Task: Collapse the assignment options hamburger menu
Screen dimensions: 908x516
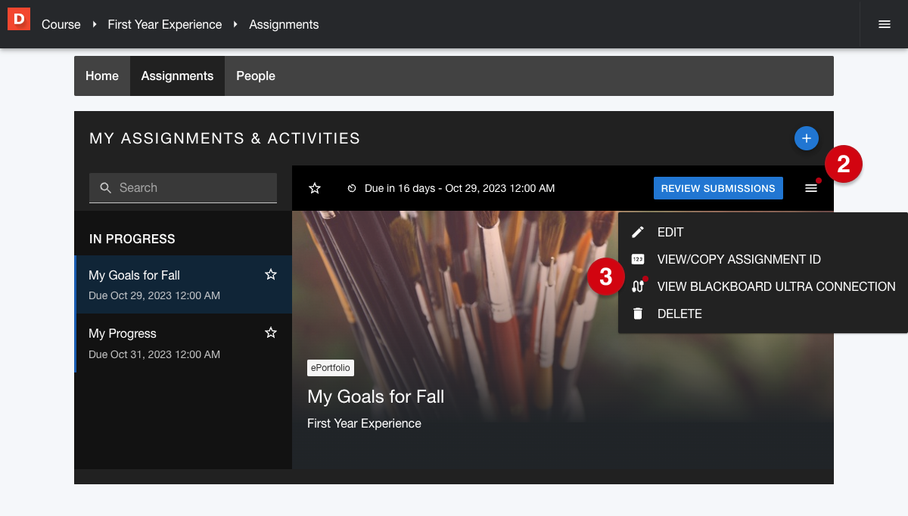Action: tap(811, 188)
